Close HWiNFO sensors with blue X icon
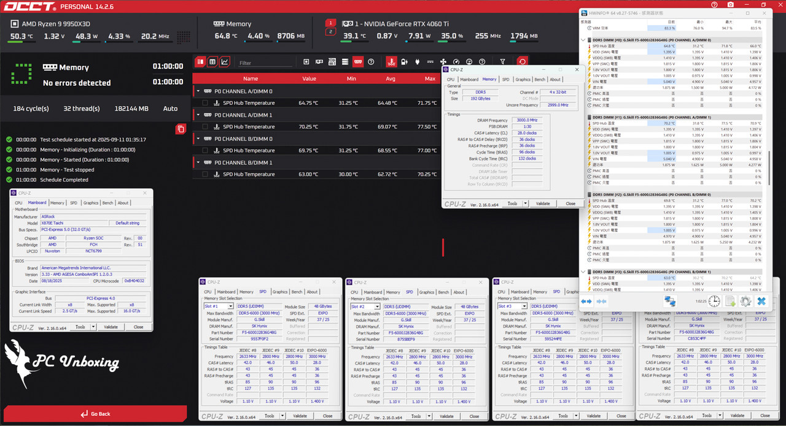The width and height of the screenshot is (786, 426). pyautogui.click(x=761, y=302)
